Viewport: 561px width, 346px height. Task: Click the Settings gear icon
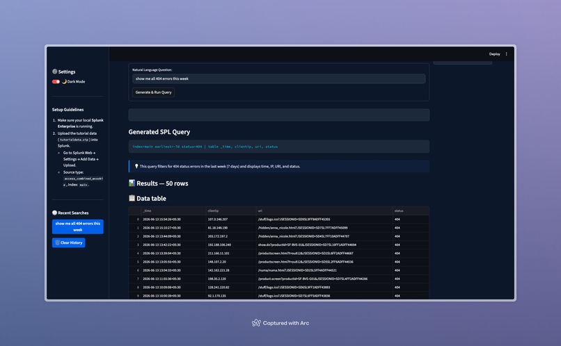click(55, 72)
